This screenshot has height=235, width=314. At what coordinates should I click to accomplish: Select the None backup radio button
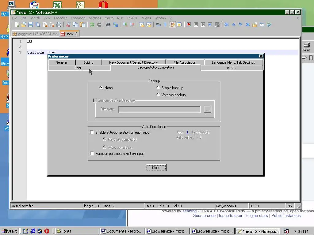(101, 88)
